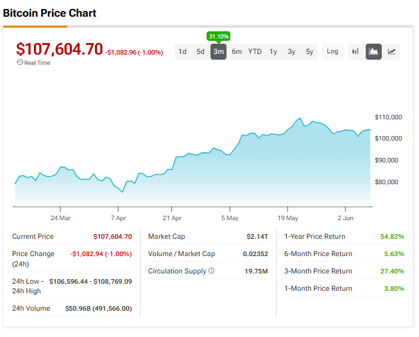Click the -$1,082.94 (-1.00%) value
This screenshot has width=419, height=337.
pos(101,254)
